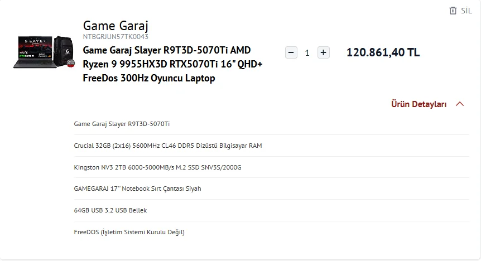Image resolution: width=481 pixels, height=261 pixels.
Task: Open the laptop product thumbnail image
Action: coord(44,52)
